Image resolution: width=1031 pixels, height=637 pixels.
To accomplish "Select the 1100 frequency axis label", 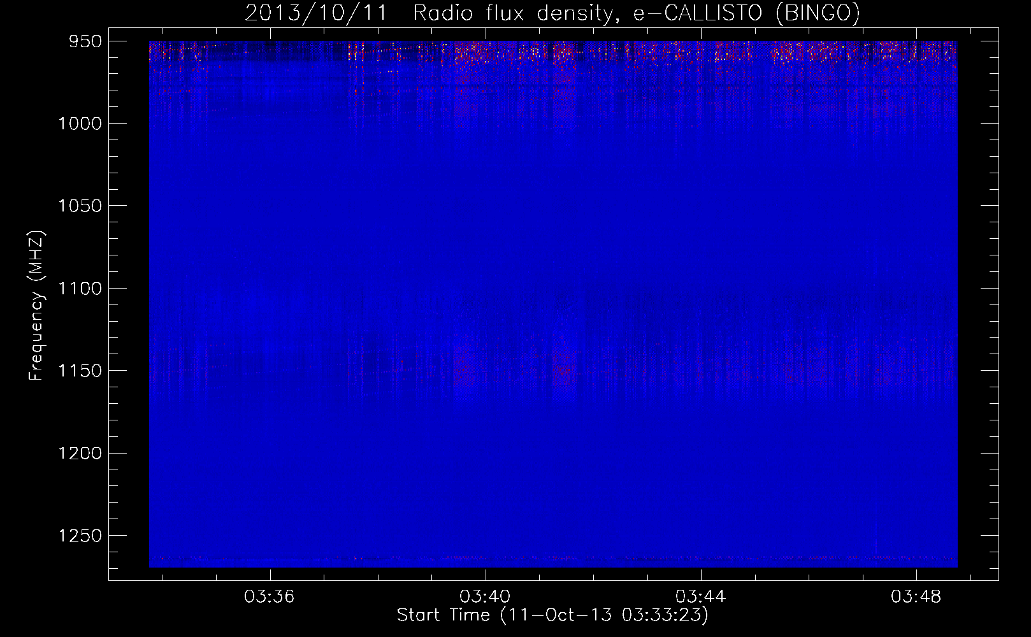I will click(80, 289).
